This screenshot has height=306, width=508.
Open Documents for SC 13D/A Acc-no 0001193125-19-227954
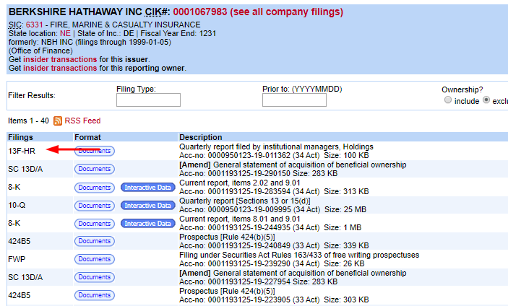click(x=94, y=277)
